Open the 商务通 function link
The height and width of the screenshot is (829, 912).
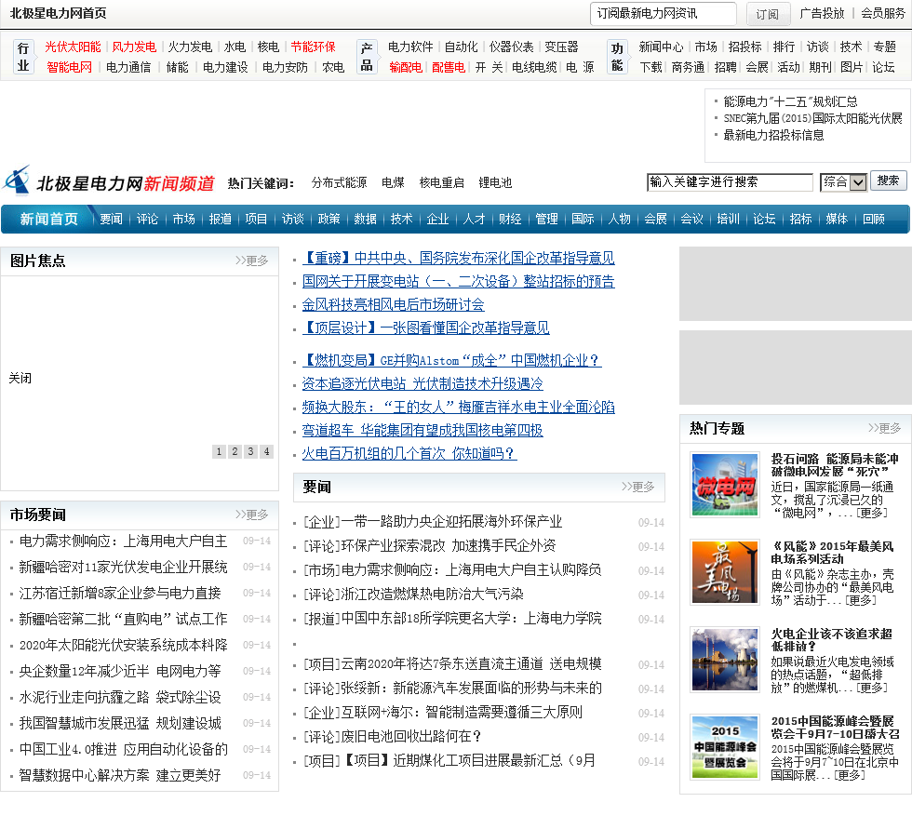(x=688, y=67)
